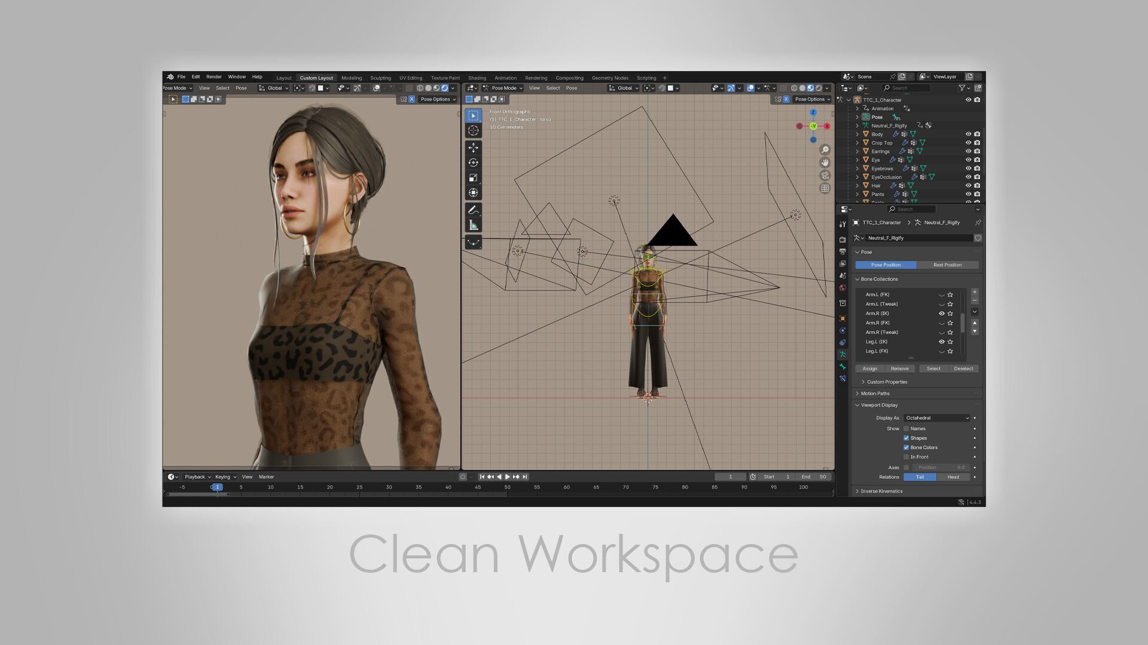Expand the Inverse Kinematics panel
Screen dimensions: 1148x645
(881, 492)
